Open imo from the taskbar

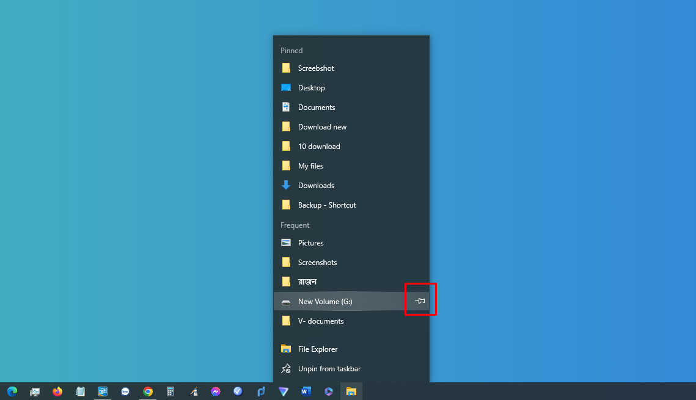point(125,391)
